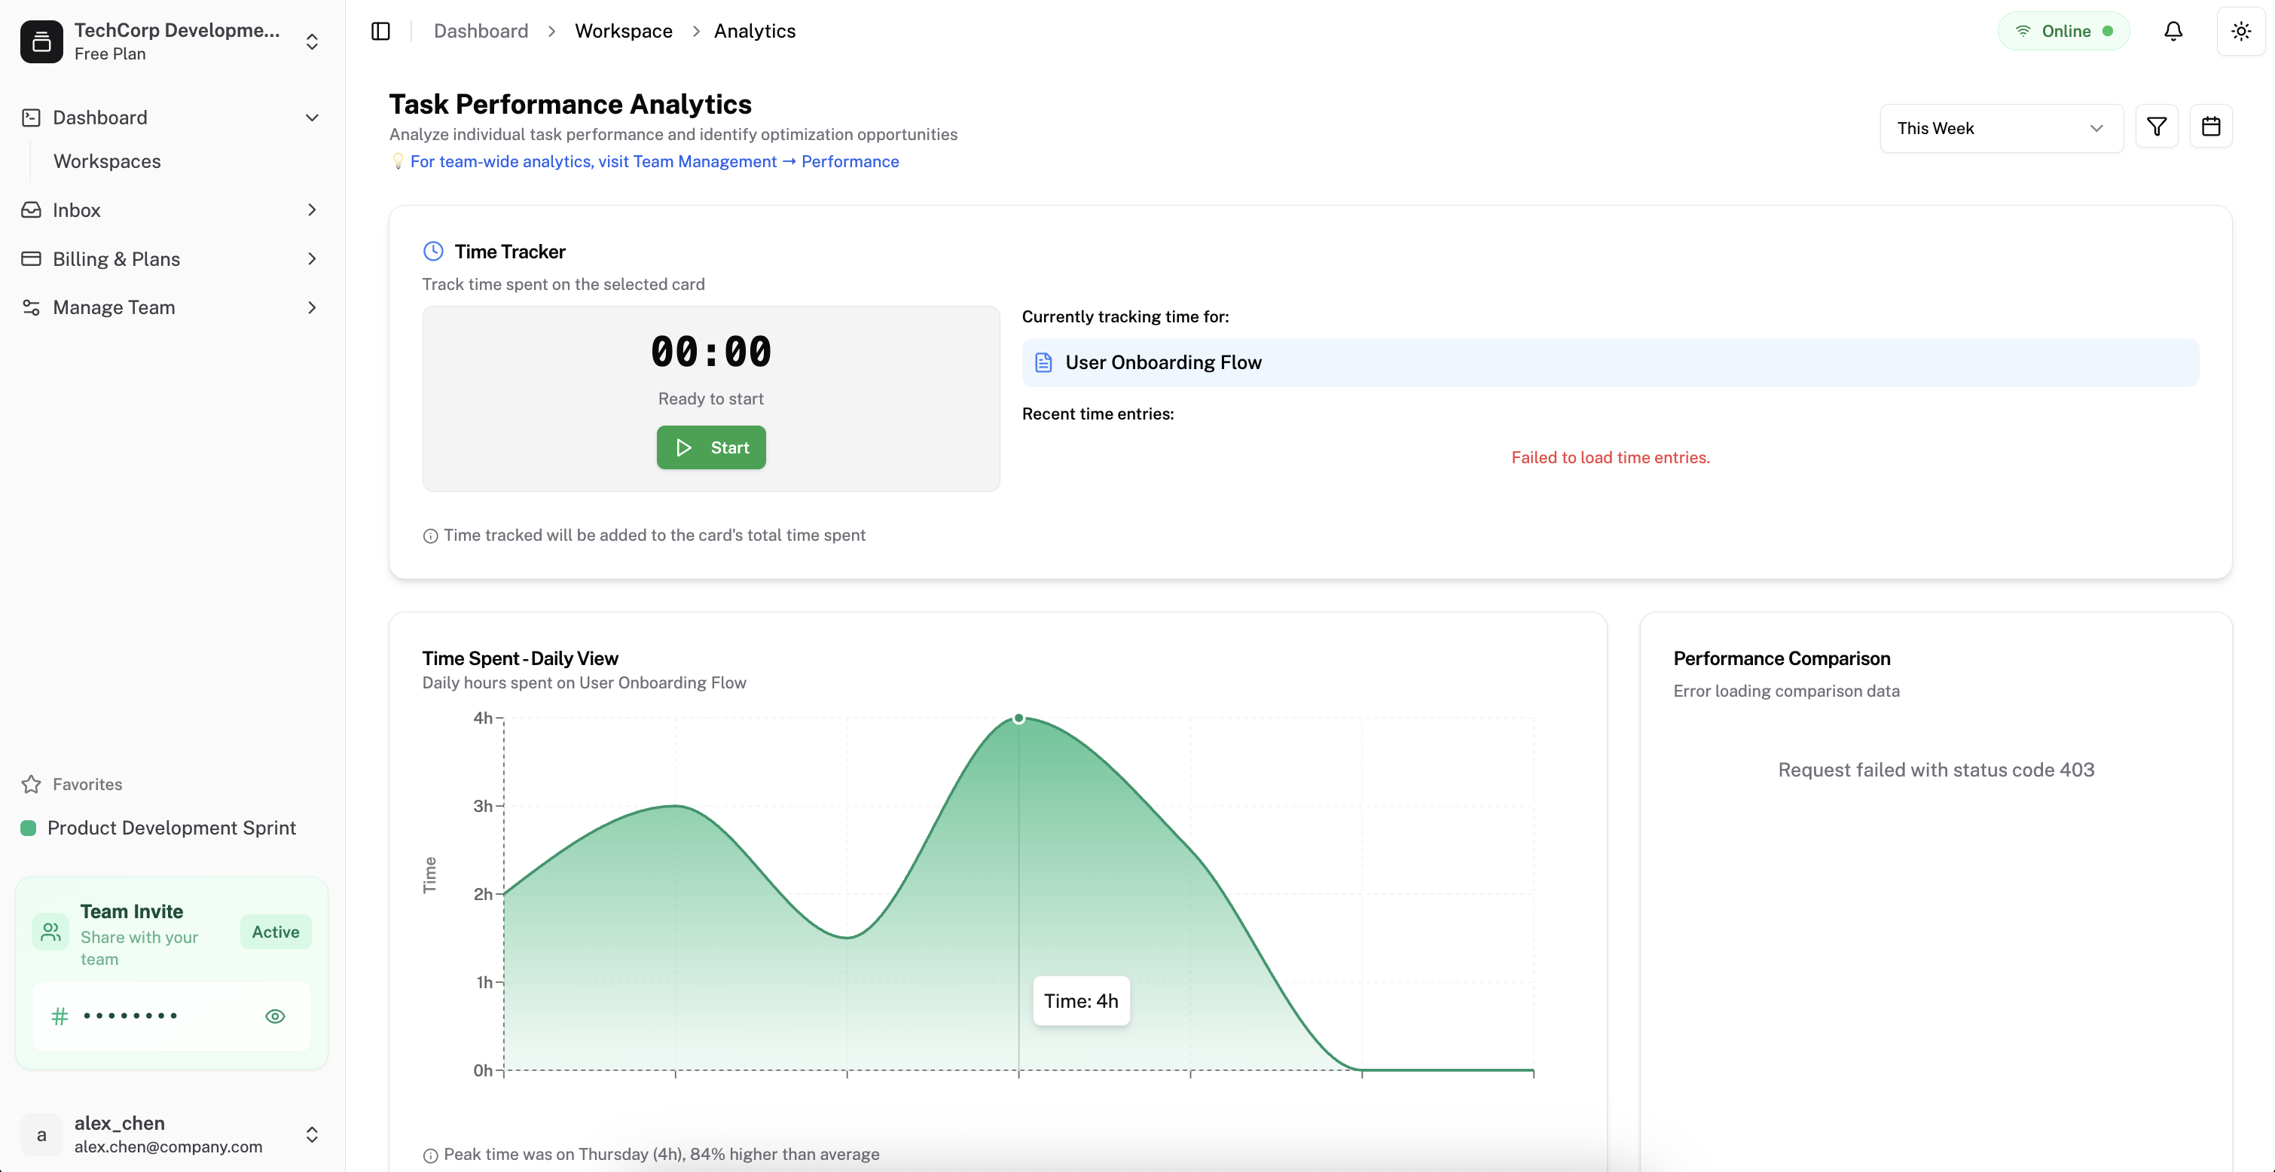Click the Time Tracker clock icon
Image resolution: width=2275 pixels, height=1172 pixels.
pos(434,251)
